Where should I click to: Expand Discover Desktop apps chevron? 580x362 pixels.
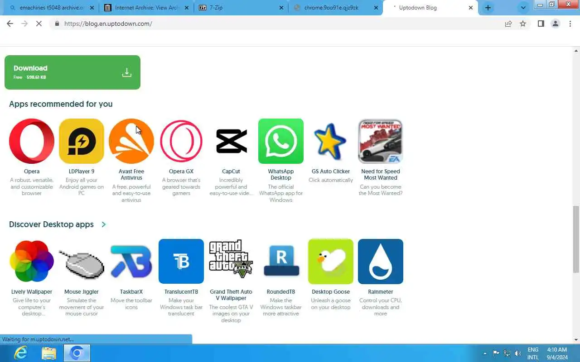pos(104,224)
